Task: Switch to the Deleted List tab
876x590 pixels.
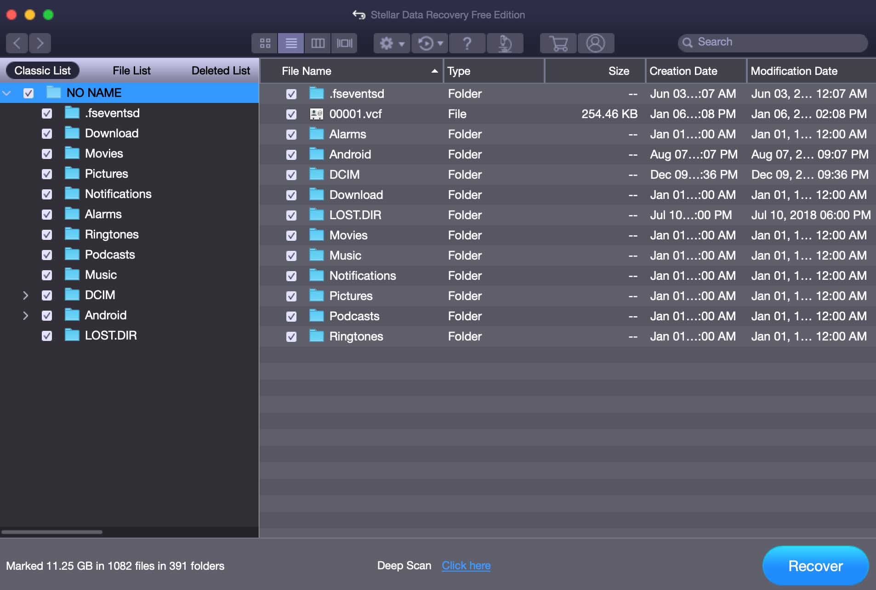Action: 221,71
